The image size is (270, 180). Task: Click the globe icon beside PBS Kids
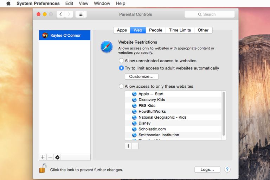[x=134, y=106]
